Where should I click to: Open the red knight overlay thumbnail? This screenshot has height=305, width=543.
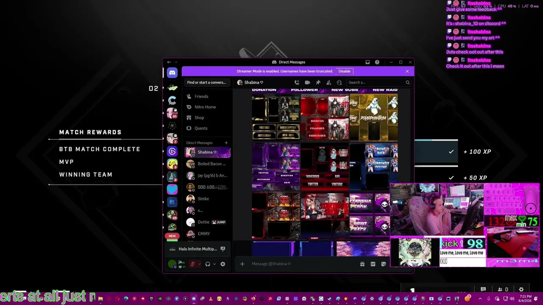pyautogui.click(x=325, y=118)
